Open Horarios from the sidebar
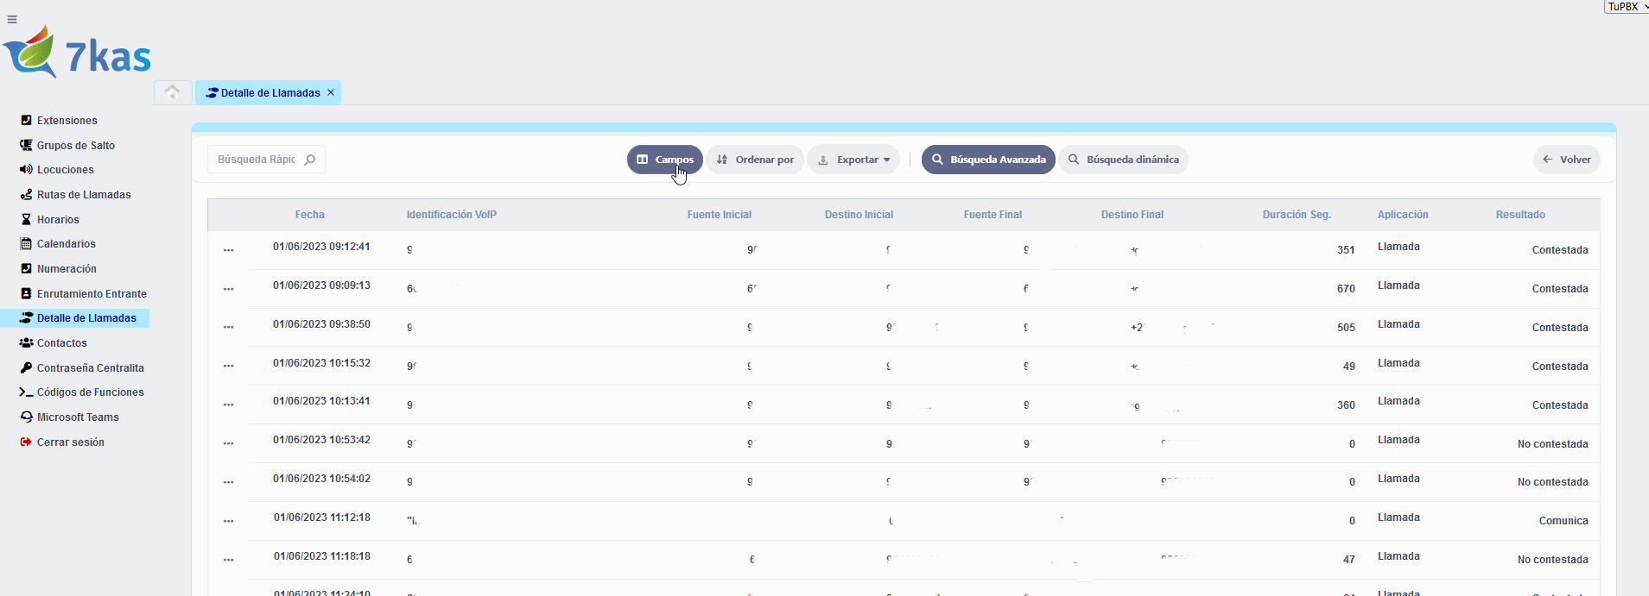Viewport: 1649px width, 596px height. (58, 220)
